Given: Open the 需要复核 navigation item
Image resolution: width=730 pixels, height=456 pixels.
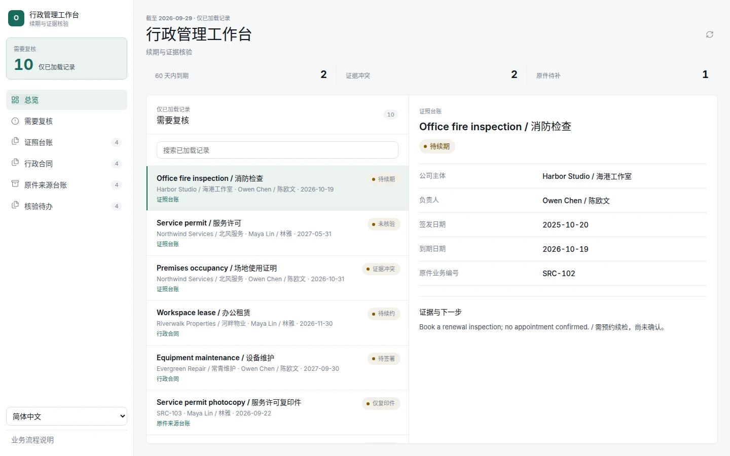Looking at the screenshot, I should [x=66, y=121].
